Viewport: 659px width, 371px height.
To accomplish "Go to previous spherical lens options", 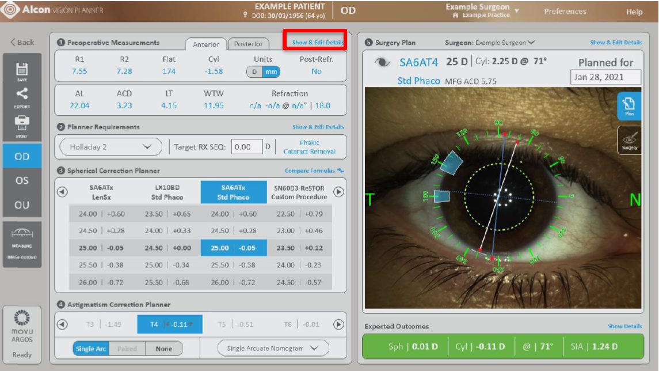I will pyautogui.click(x=62, y=192).
